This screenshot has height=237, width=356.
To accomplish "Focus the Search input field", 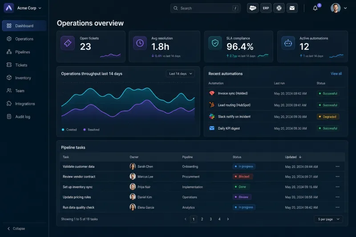I will tap(205, 8).
